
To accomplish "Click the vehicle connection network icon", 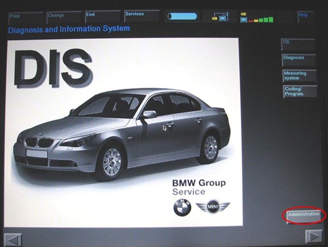I will 220,17.
